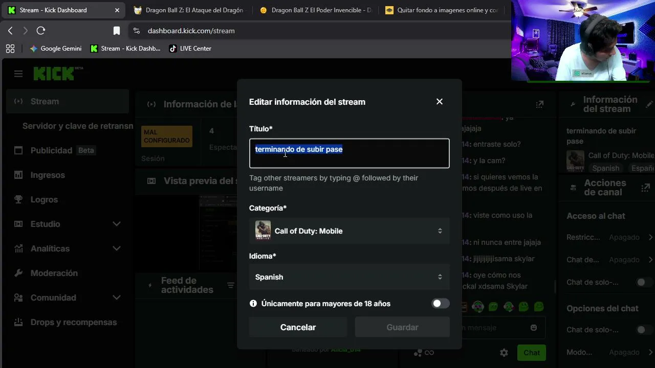Open Publicidad in the sidebar
The height and width of the screenshot is (368, 655).
(x=68, y=150)
